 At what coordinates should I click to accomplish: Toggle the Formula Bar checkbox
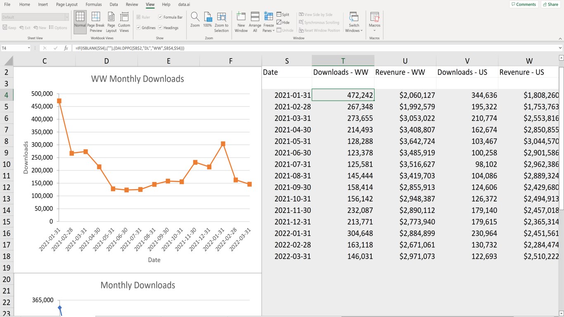point(160,17)
